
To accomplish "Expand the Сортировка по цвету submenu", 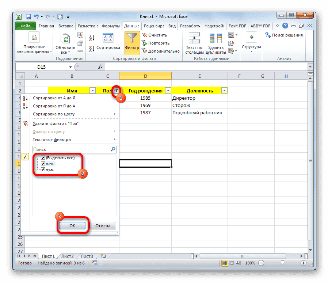I will (55, 114).
